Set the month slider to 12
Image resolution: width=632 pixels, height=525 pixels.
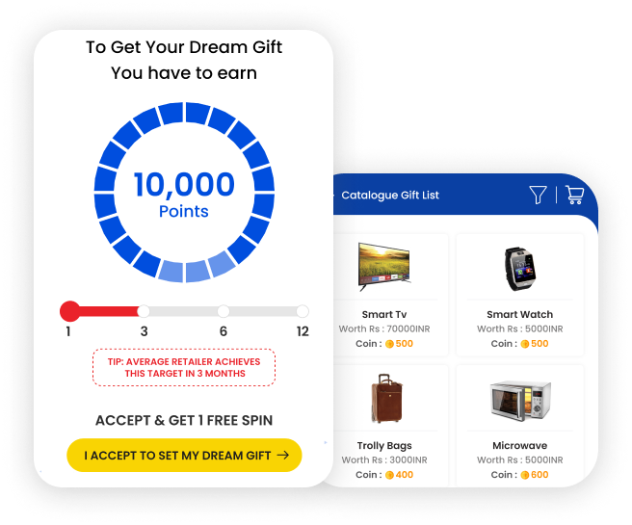(x=303, y=311)
